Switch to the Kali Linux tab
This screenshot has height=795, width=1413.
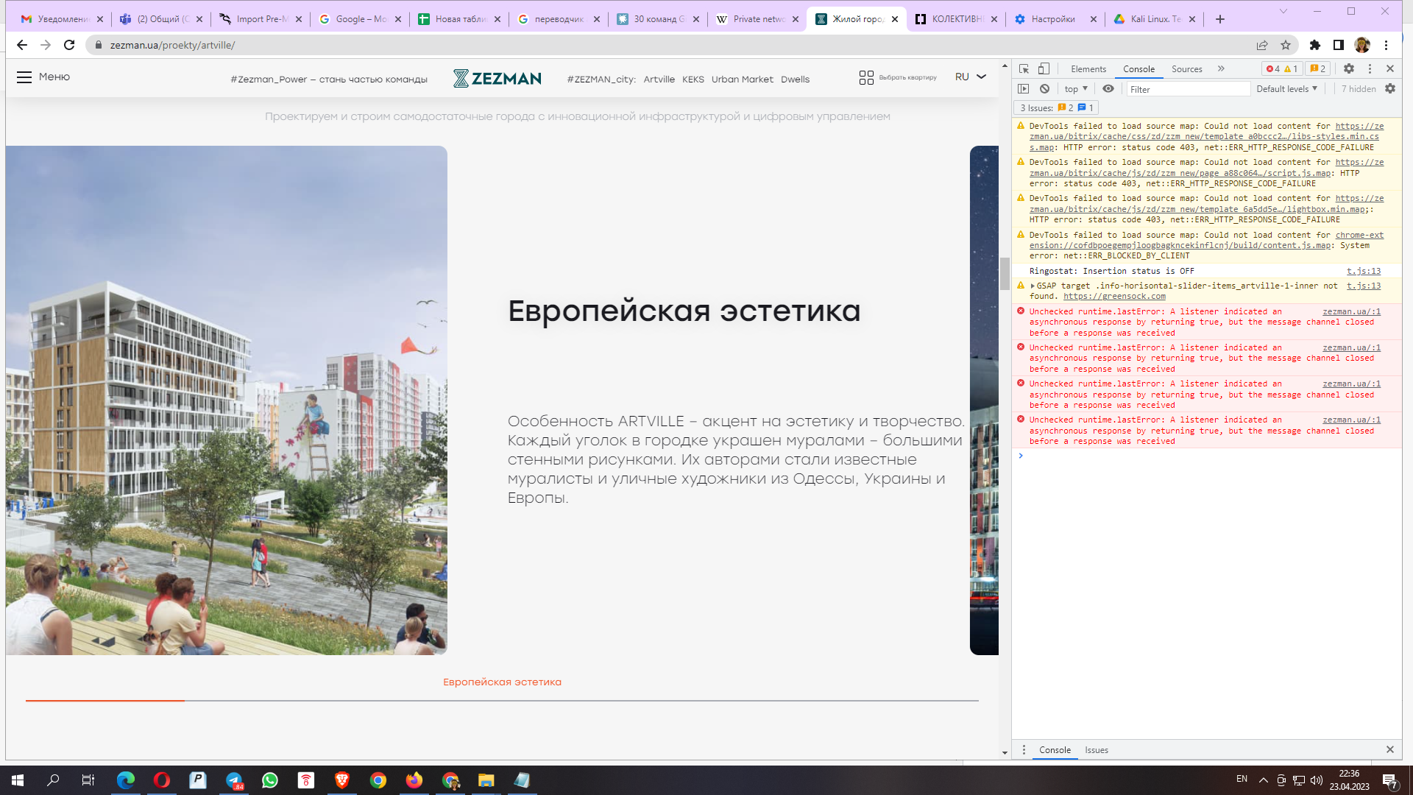coord(1155,19)
